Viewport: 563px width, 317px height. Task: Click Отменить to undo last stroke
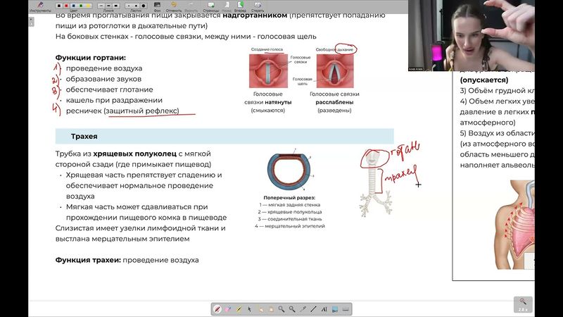[174, 6]
